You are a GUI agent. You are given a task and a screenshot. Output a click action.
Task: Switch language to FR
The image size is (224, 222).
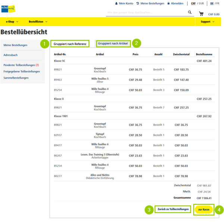click(x=218, y=3)
